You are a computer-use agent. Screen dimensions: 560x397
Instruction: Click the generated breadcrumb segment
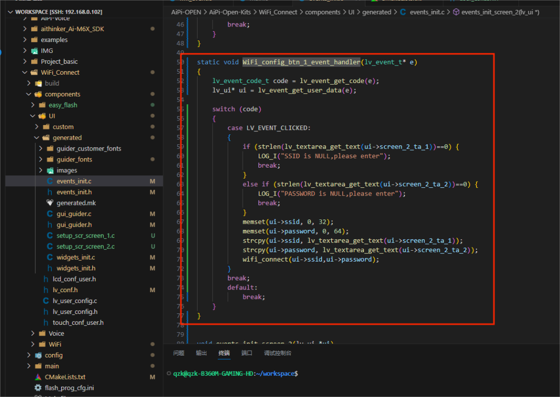[x=376, y=12]
